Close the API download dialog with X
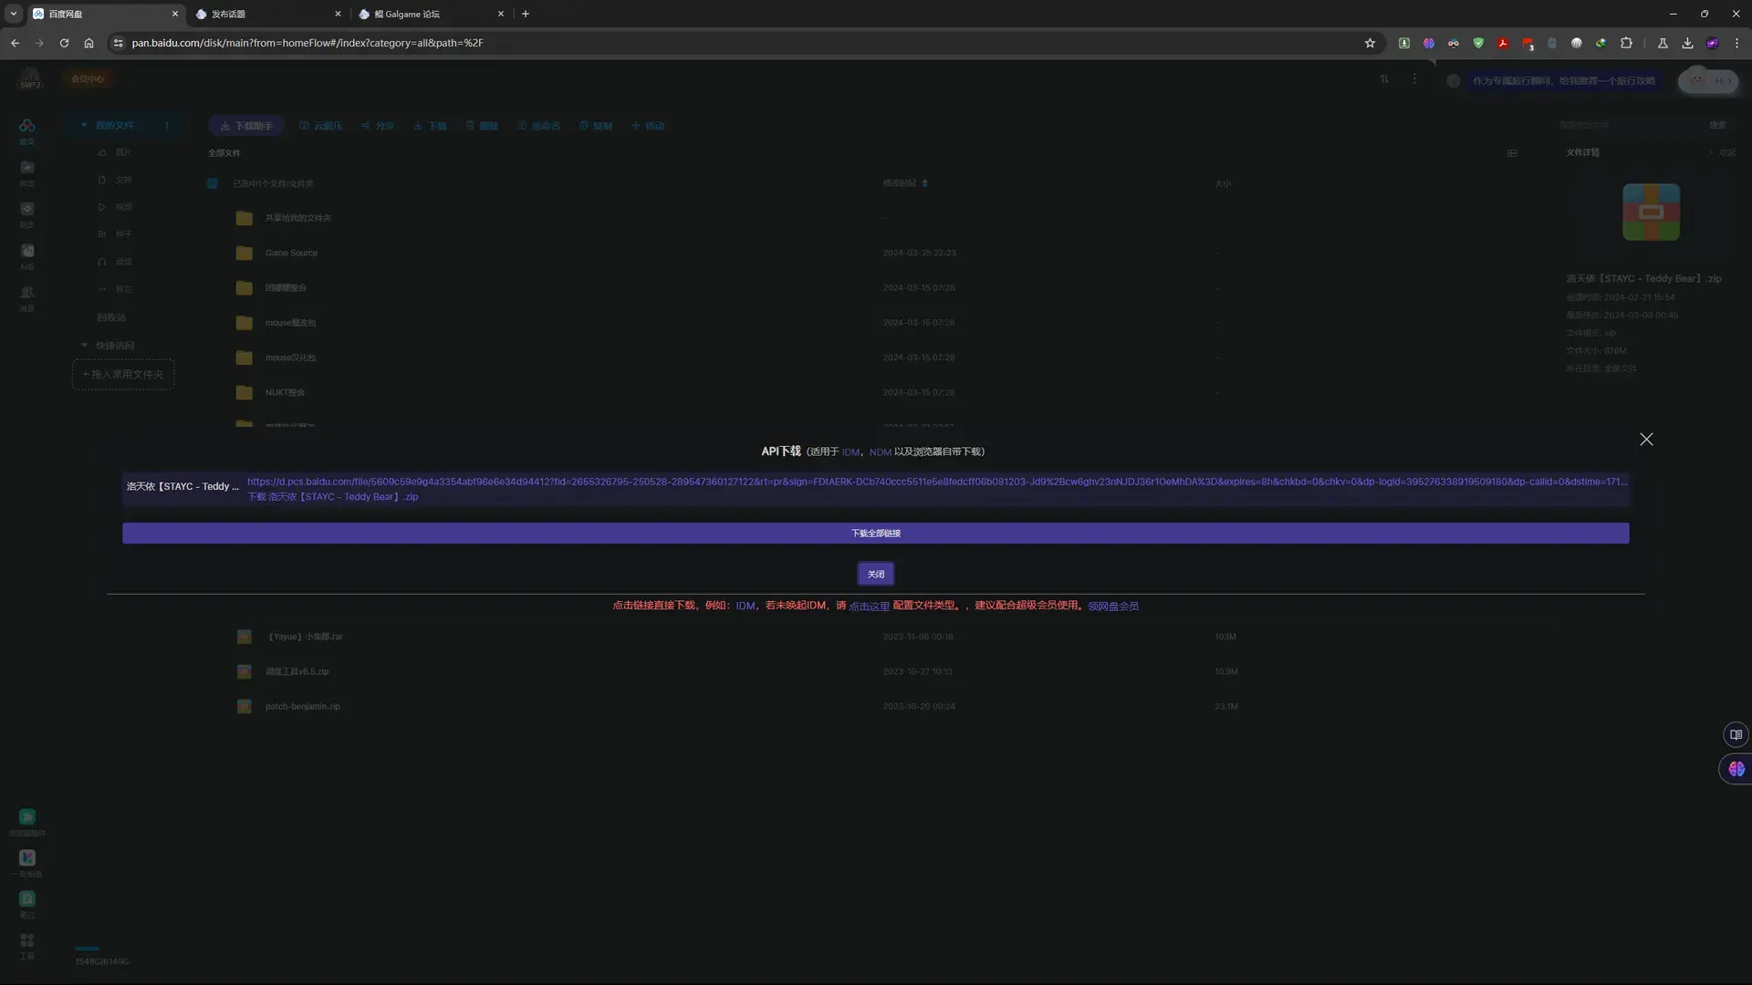The height and width of the screenshot is (985, 1752). coord(1646,440)
